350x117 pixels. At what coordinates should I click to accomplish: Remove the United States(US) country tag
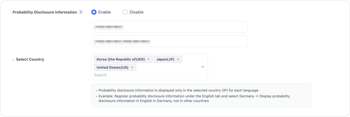pyautogui.click(x=132, y=68)
